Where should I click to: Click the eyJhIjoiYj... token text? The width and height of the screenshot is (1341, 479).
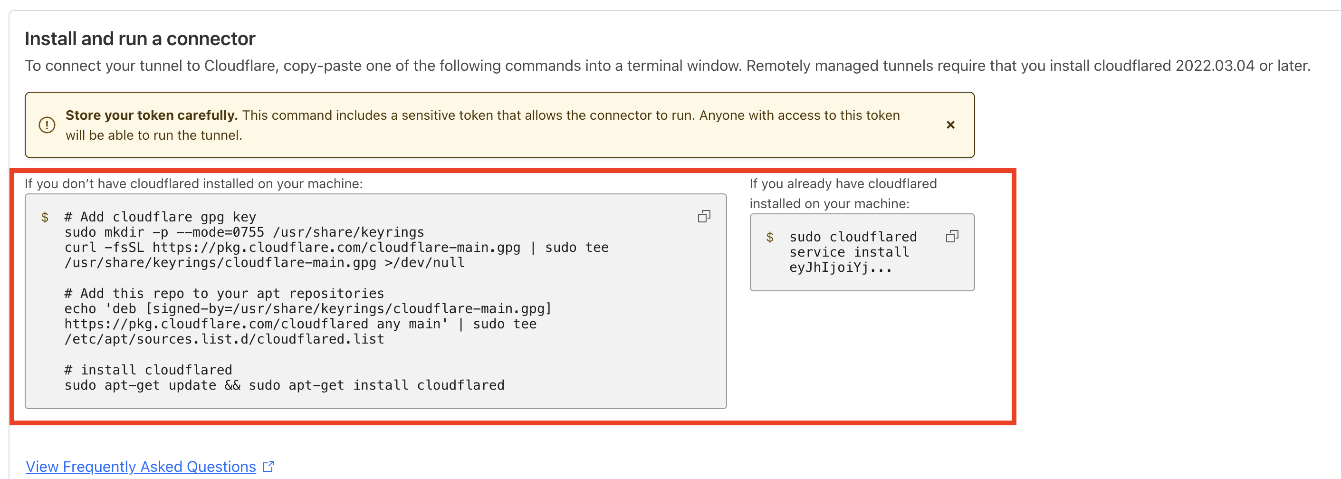point(841,267)
